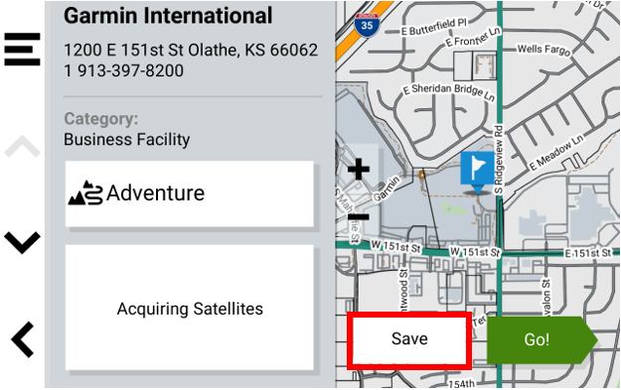Zoom out with the minus icon
Image resolution: width=621 pixels, height=390 pixels.
pyautogui.click(x=359, y=216)
